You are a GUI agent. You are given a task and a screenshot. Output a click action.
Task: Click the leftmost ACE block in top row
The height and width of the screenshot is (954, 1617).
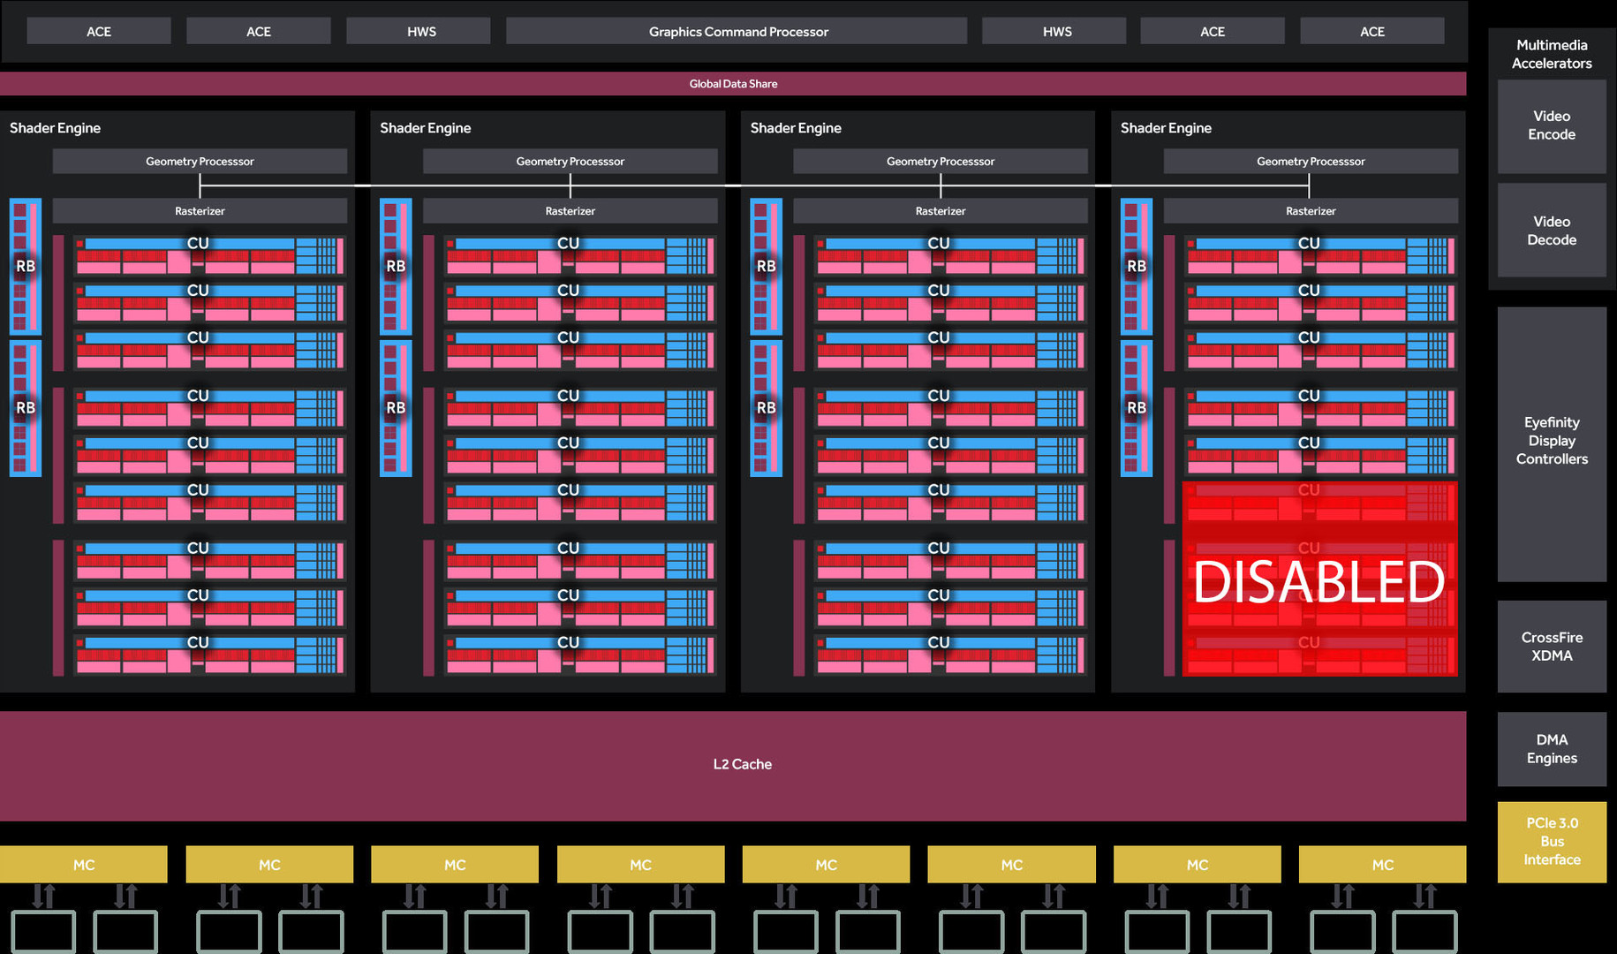click(99, 32)
